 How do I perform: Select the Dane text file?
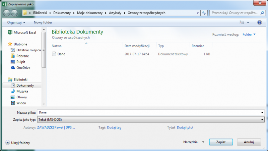[61, 54]
